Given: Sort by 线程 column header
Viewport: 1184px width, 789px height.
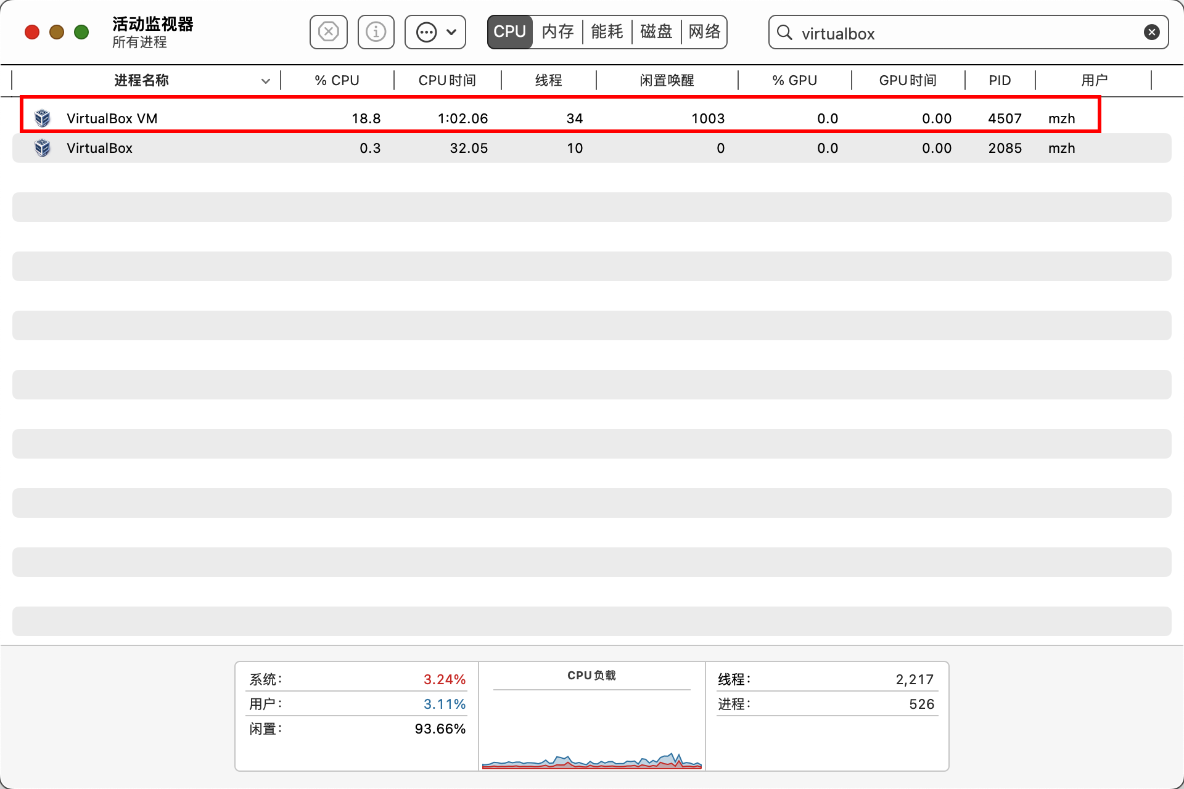Looking at the screenshot, I should [548, 80].
